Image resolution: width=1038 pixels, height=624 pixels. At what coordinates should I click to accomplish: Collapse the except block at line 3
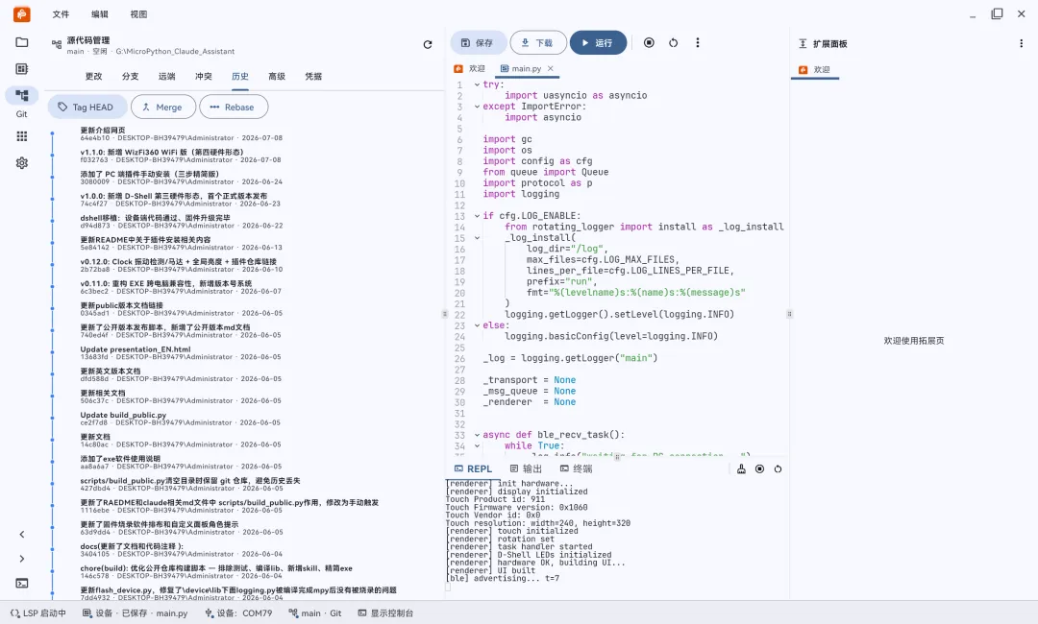pyautogui.click(x=477, y=107)
